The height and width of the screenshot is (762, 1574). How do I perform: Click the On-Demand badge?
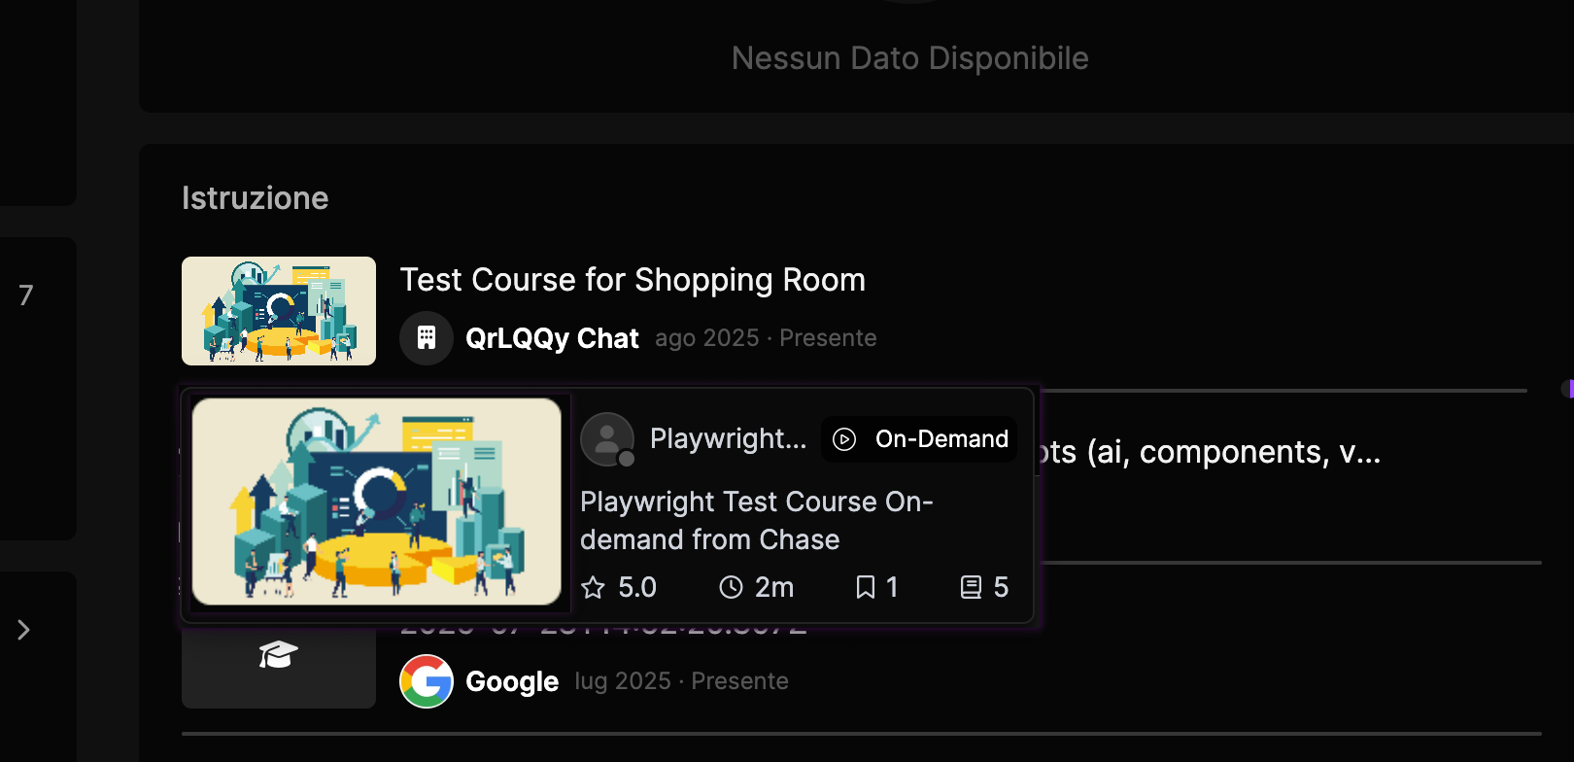(x=919, y=439)
